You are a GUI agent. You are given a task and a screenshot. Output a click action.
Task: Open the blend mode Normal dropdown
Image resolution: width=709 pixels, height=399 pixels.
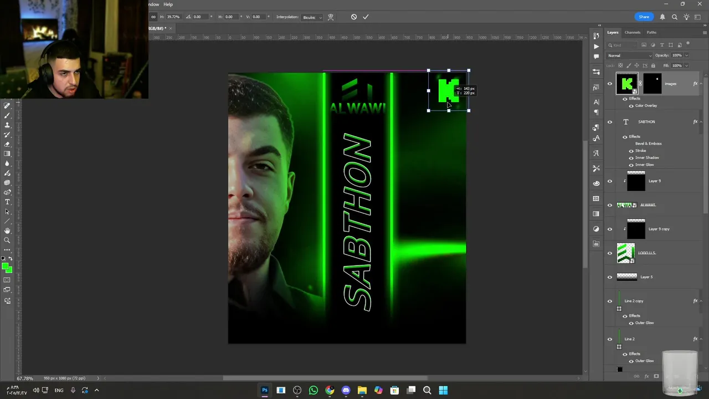coord(630,55)
